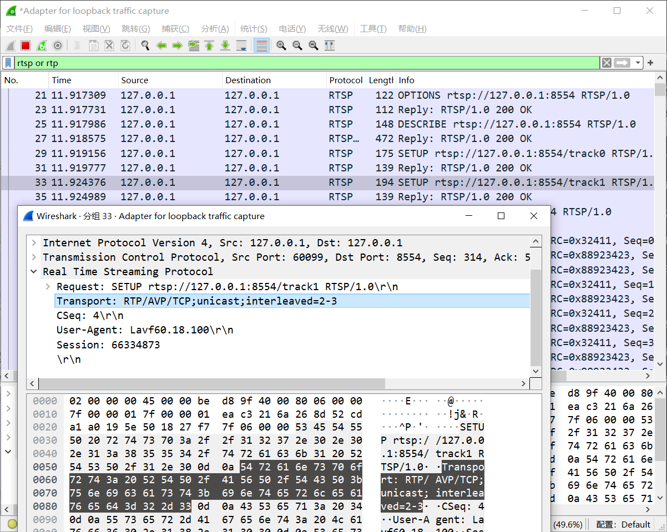
Task: Click the 配置: Default profile in status bar
Action: point(623,524)
